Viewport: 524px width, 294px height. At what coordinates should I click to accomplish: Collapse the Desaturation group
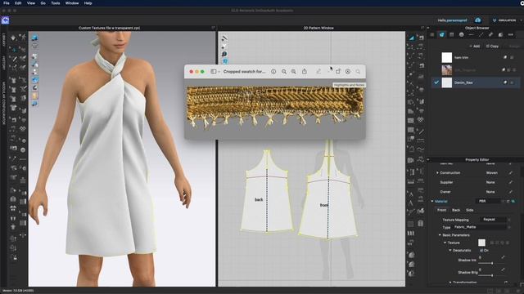[449, 251]
